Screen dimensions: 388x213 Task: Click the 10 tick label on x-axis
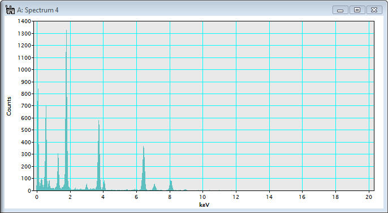click(202, 197)
